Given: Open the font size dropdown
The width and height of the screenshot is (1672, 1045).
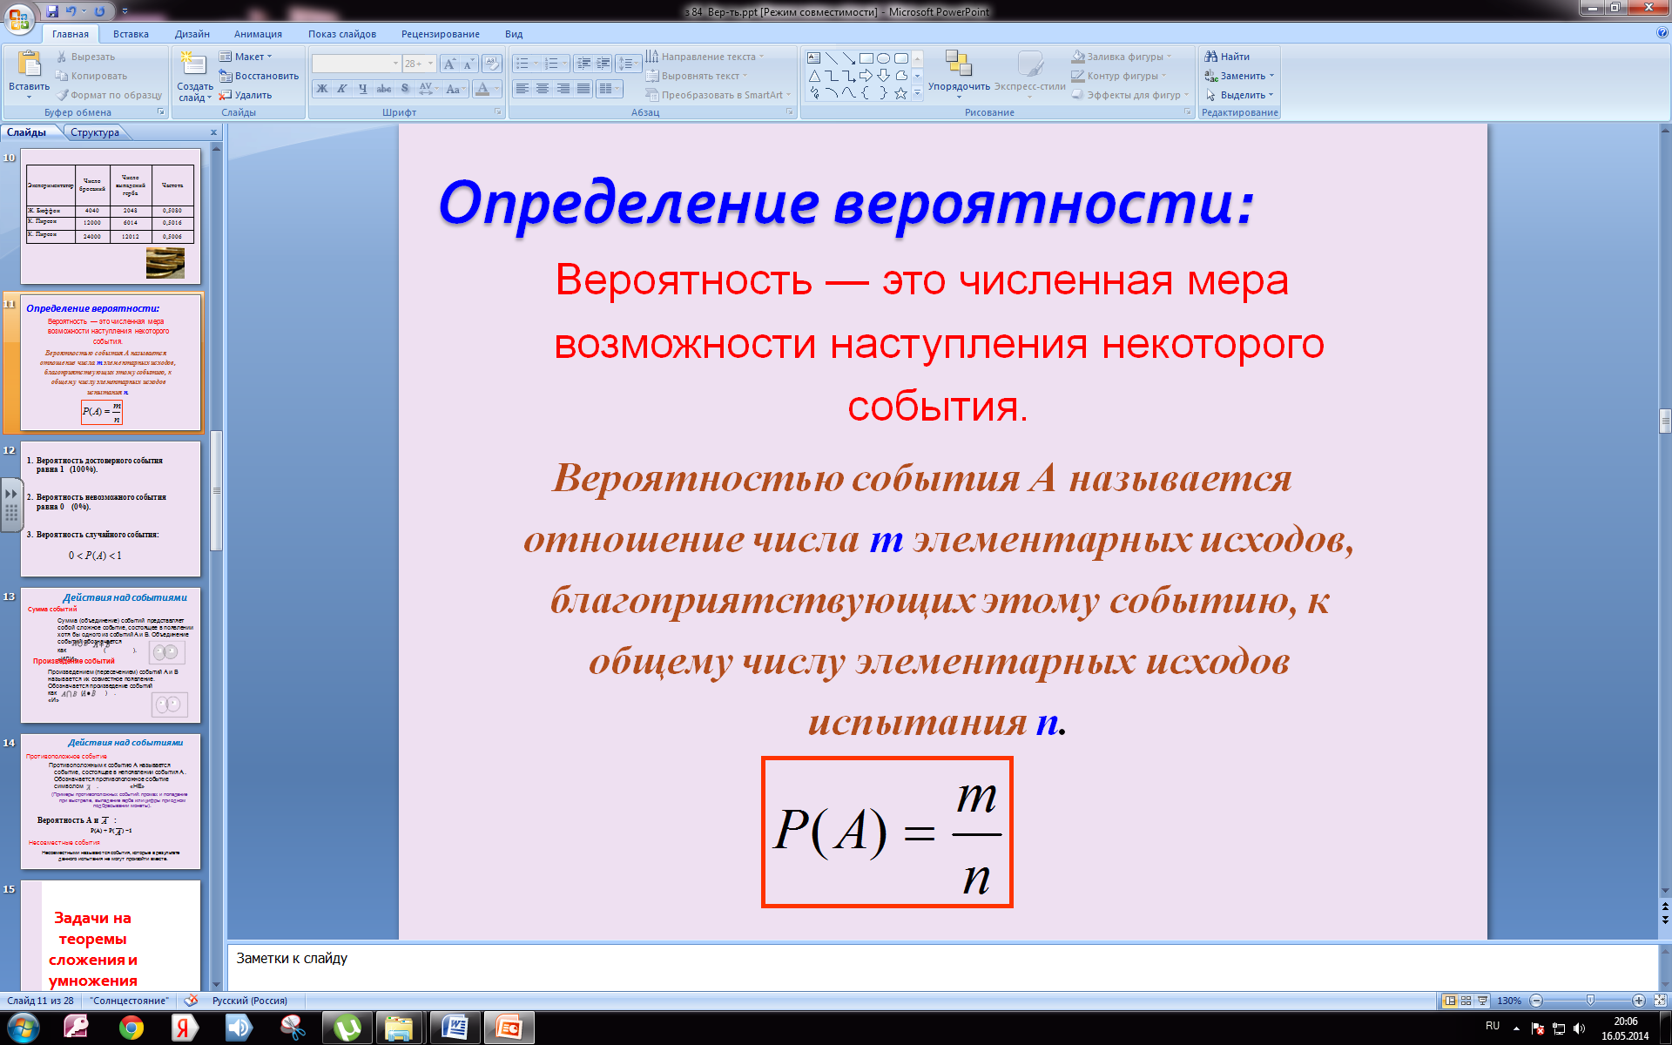Looking at the screenshot, I should pos(430,64).
